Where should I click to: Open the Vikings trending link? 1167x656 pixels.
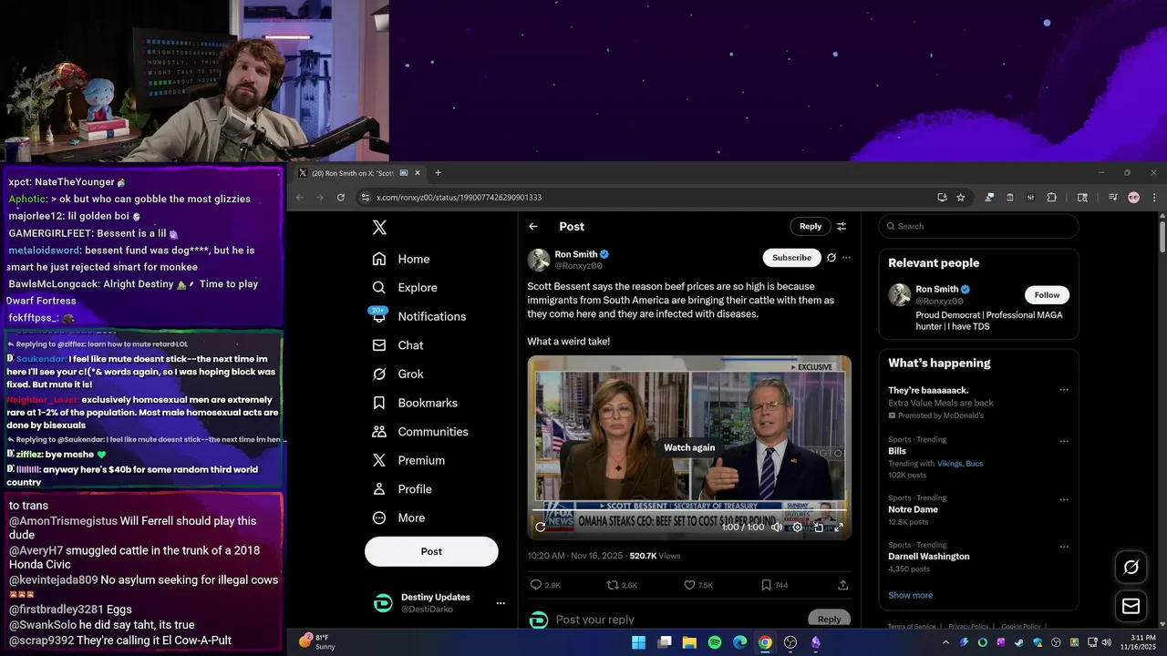click(949, 464)
